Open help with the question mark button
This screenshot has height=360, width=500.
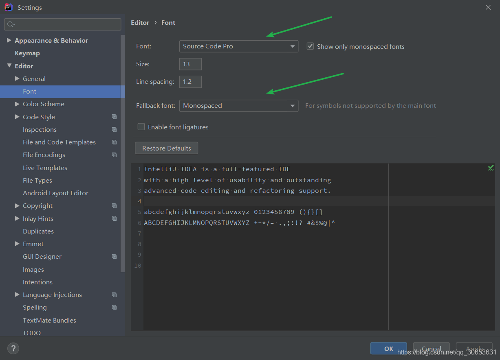13,348
